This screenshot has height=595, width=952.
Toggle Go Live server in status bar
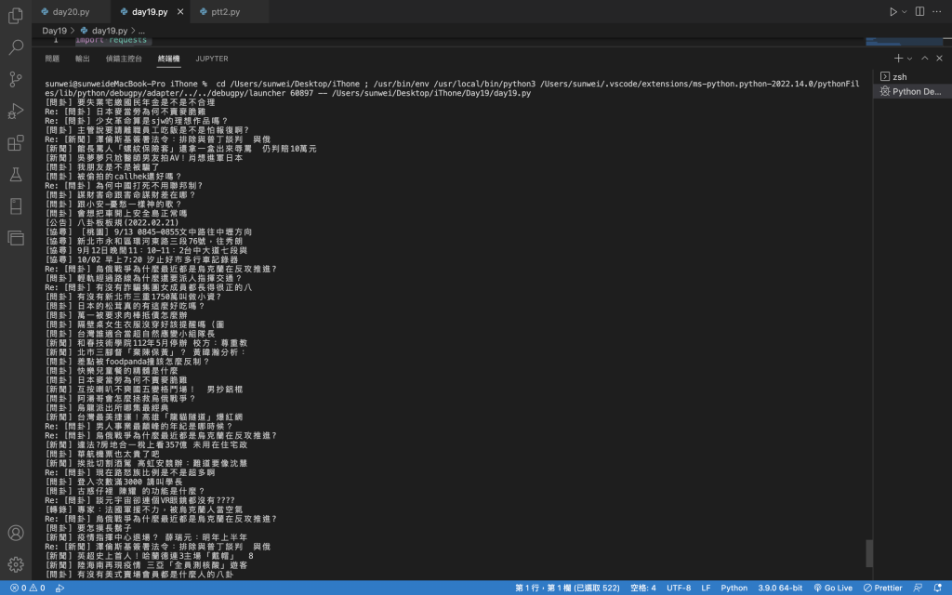coord(833,588)
